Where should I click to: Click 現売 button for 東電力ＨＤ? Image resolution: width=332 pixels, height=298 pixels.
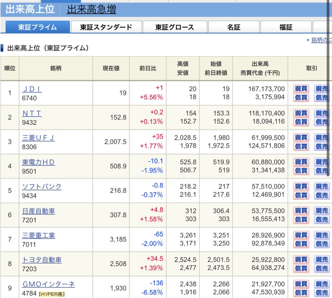tap(322, 162)
